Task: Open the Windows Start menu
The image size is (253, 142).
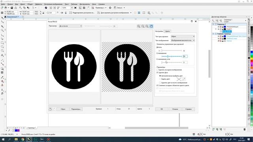Action: pos(3,139)
